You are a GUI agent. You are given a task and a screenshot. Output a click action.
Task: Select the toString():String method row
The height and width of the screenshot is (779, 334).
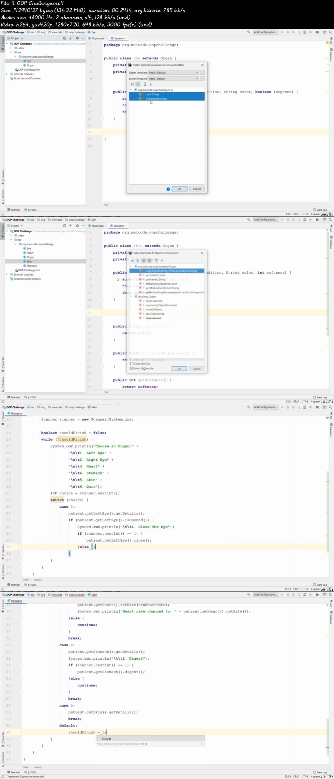(x=167, y=314)
